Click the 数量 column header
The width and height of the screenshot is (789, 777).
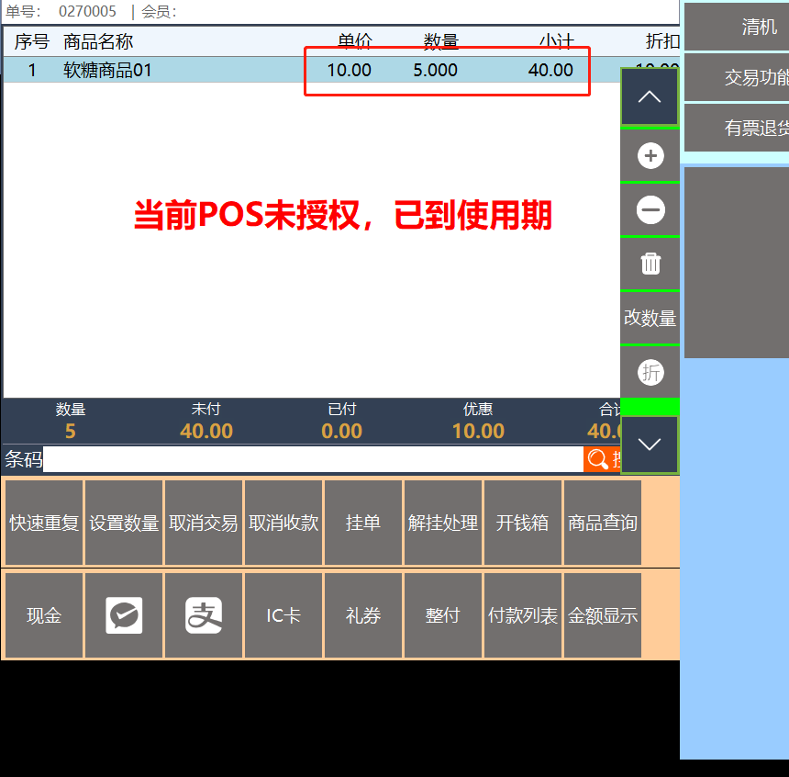pyautogui.click(x=440, y=41)
